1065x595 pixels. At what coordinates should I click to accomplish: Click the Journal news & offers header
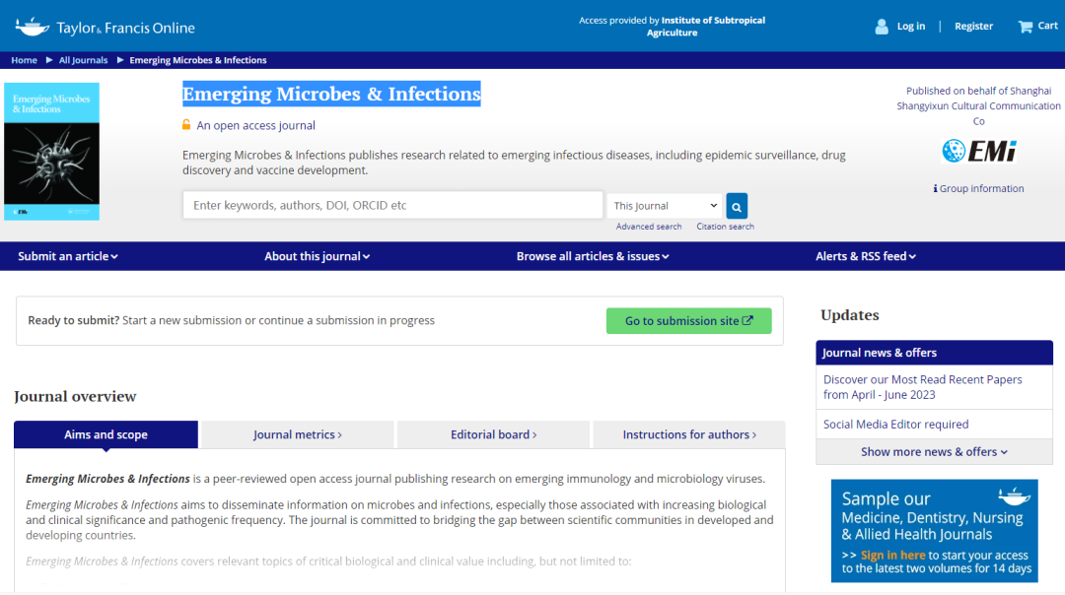(x=935, y=353)
